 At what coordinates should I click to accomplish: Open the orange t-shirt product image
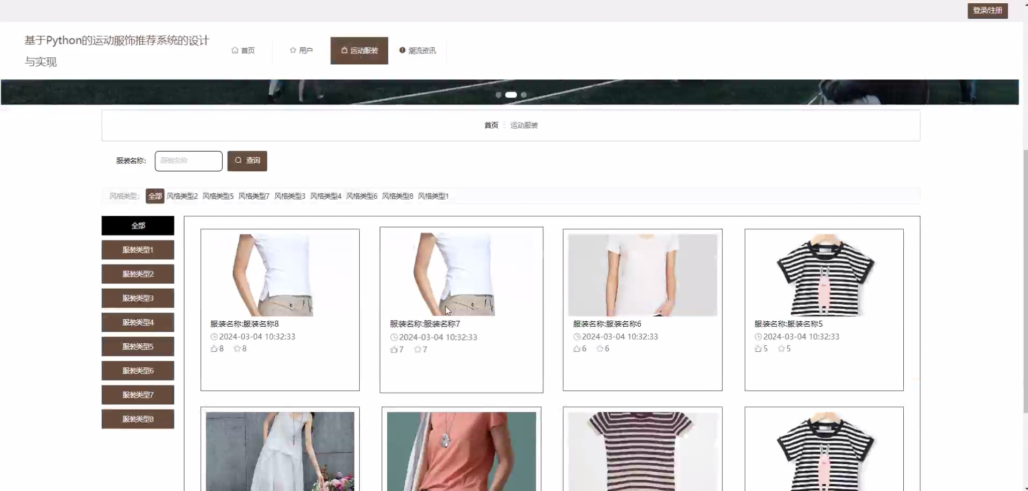[461, 451]
